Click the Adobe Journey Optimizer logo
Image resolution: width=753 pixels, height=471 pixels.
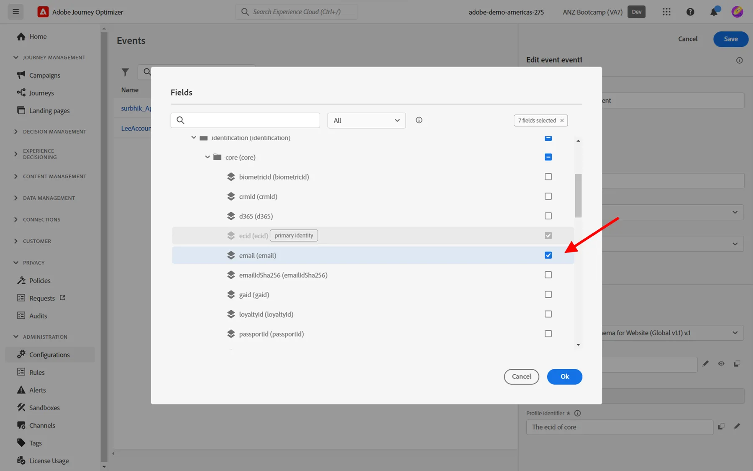tap(43, 12)
